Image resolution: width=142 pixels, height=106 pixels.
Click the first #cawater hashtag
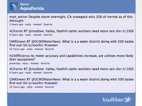[x=51, y=45]
